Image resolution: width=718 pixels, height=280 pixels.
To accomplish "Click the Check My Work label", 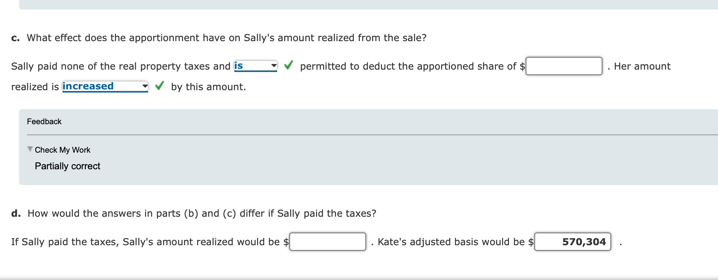I will pyautogui.click(x=63, y=149).
